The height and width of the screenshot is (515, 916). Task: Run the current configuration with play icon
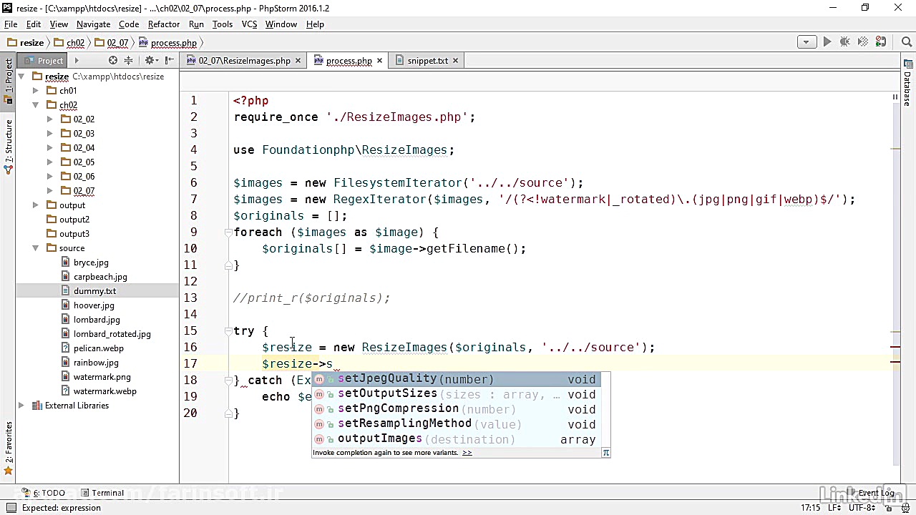(x=827, y=42)
